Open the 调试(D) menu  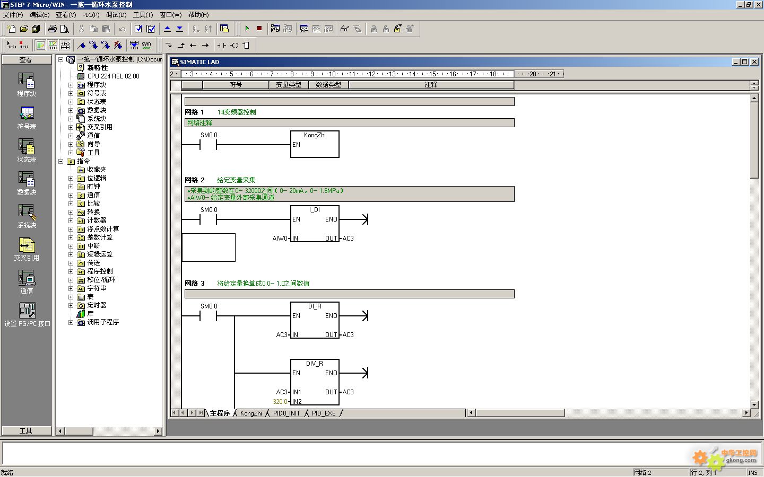tap(116, 15)
